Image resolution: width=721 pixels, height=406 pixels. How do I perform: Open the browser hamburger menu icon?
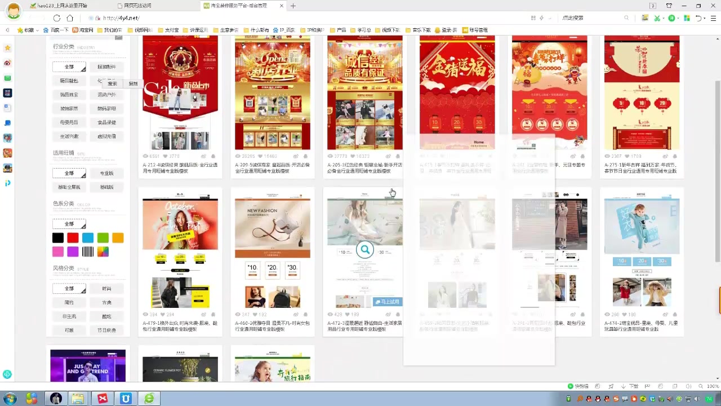[x=714, y=18]
